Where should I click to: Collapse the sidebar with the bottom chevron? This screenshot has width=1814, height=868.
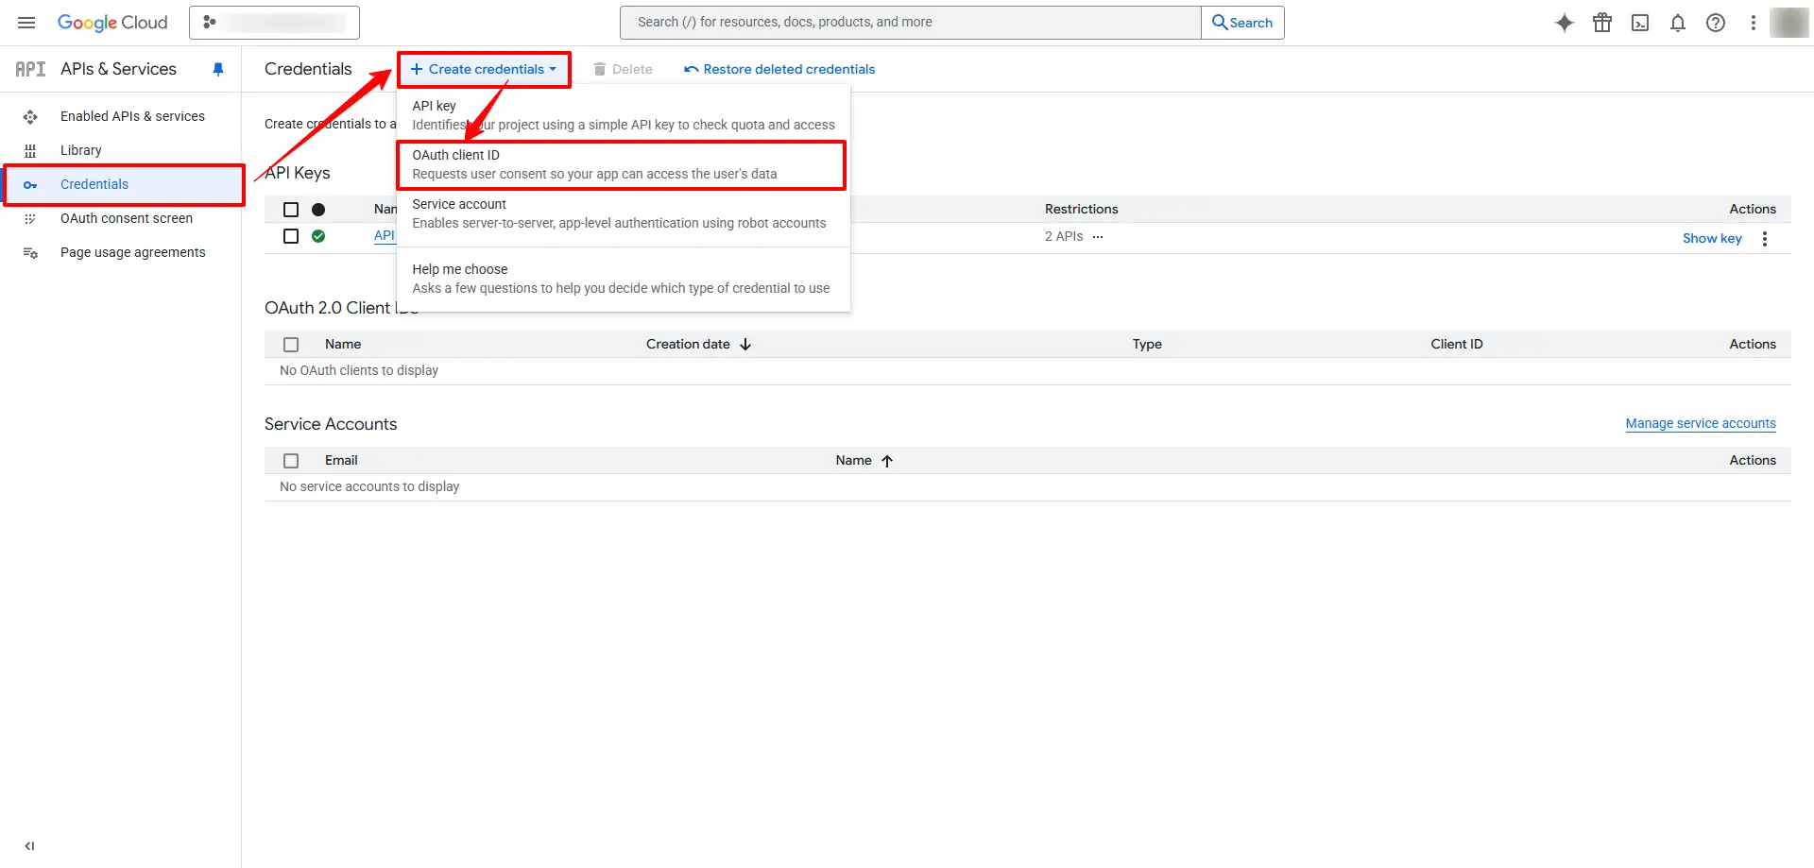29,846
